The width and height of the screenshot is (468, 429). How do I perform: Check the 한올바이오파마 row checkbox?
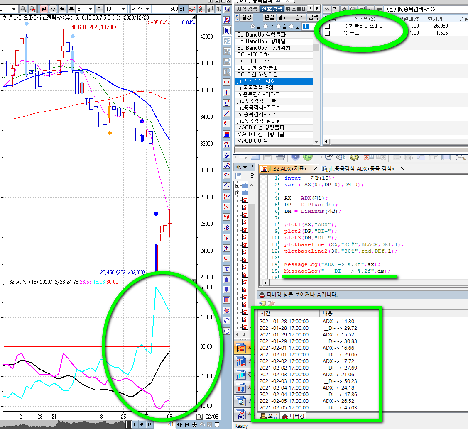(327, 26)
